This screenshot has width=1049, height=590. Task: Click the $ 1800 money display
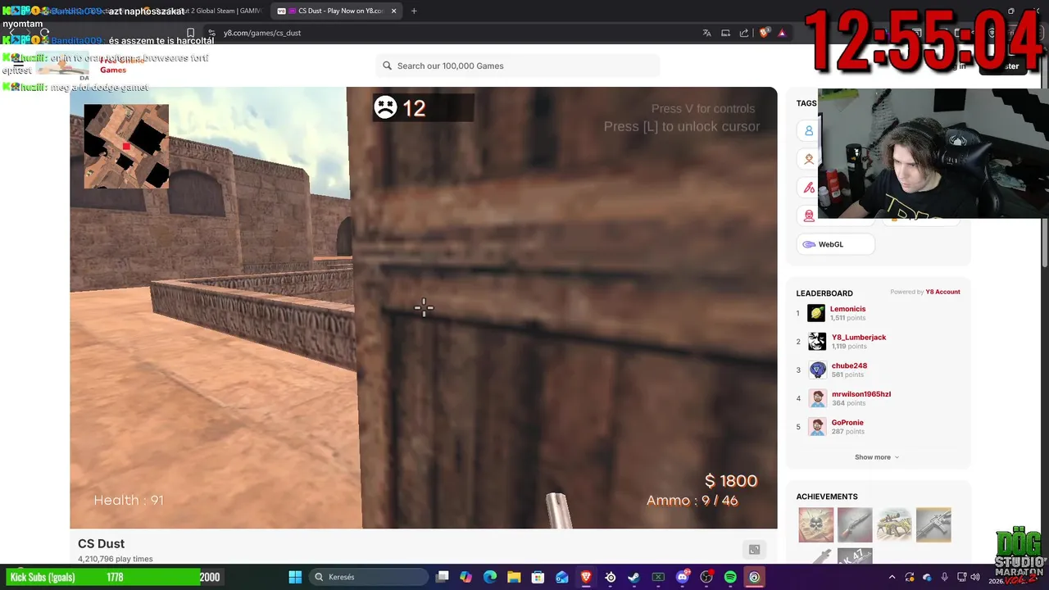click(731, 481)
